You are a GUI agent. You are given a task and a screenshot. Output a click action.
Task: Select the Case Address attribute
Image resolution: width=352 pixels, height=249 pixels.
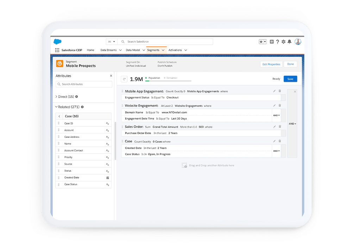click(83, 137)
